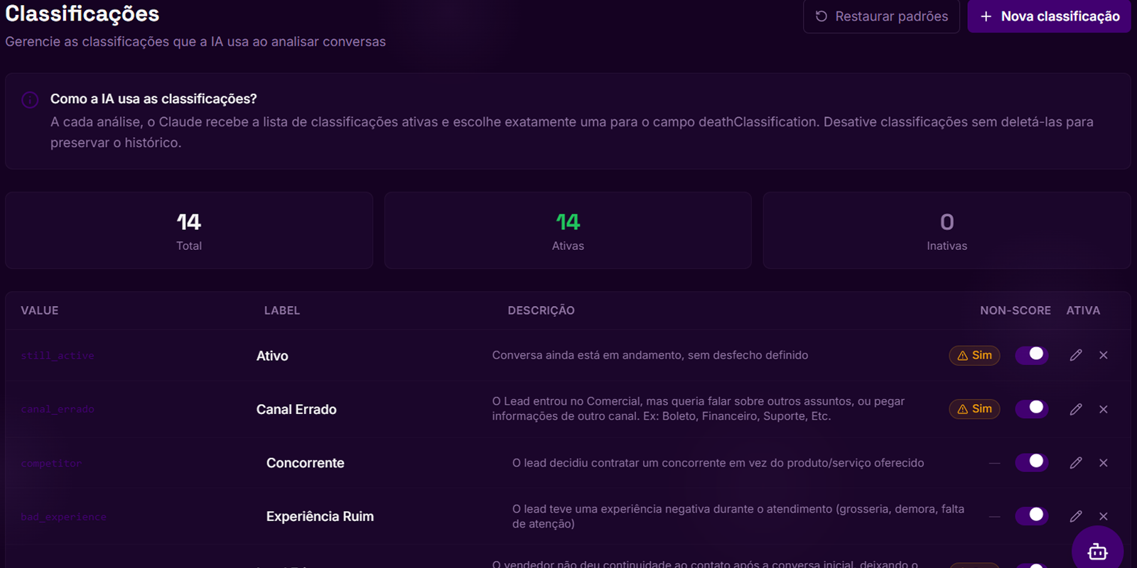Select the bad_experience value text

tap(63, 517)
